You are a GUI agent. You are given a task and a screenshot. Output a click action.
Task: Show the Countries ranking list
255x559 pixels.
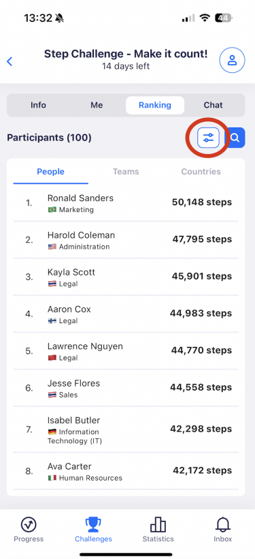click(x=201, y=172)
